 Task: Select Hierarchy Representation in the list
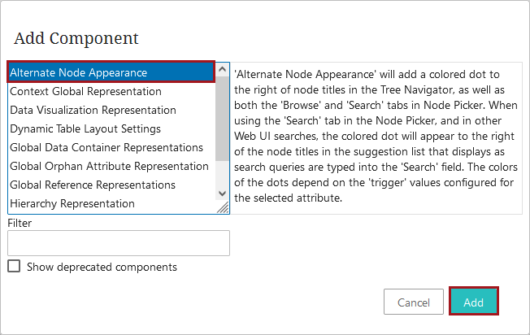pyautogui.click(x=111, y=203)
